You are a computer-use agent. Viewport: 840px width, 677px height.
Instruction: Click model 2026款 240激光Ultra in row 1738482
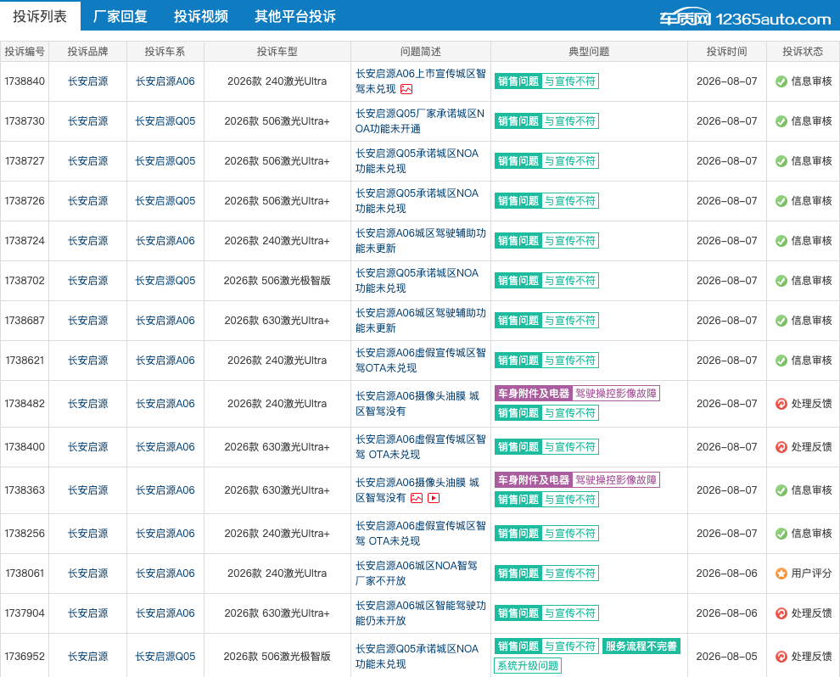coord(277,404)
